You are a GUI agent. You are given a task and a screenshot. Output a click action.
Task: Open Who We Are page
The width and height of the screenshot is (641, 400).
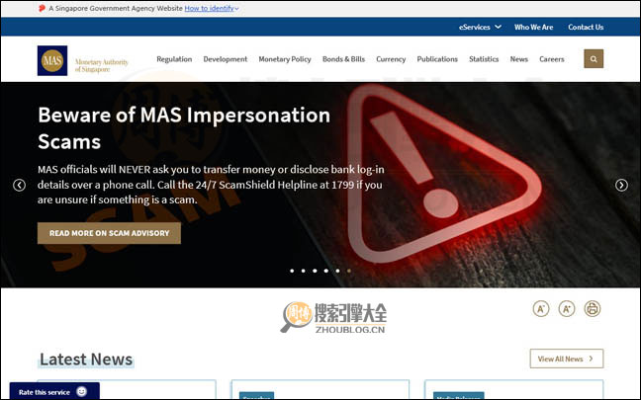pos(533,27)
